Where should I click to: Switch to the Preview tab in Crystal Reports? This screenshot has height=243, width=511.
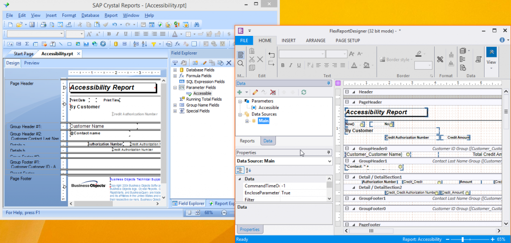point(31,63)
